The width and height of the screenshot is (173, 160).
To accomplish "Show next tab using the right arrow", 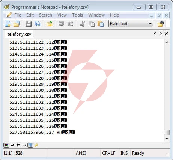I will [x=161, y=33].
